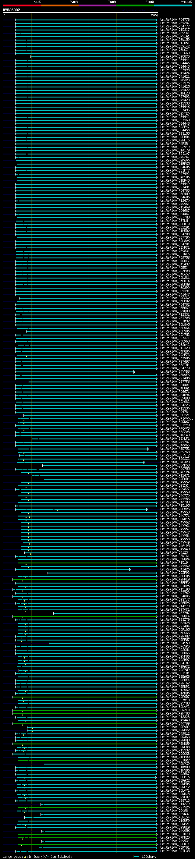195x859 pixels.
Task: Click the green alignment bar for Q40769
Action: point(84,724)
